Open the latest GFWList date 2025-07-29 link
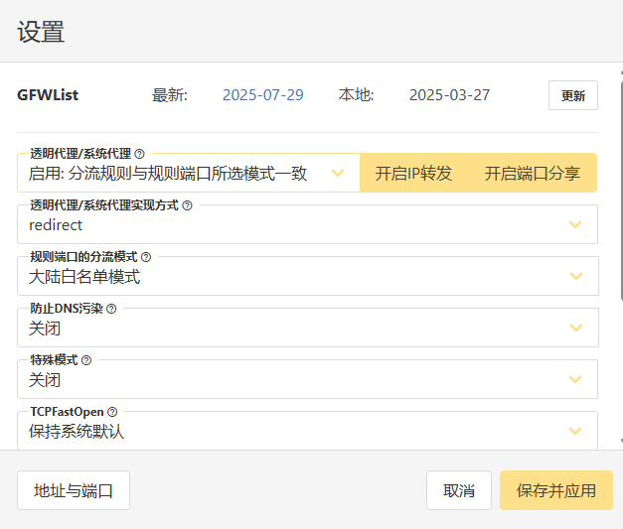This screenshot has height=529, width=623. [x=262, y=95]
